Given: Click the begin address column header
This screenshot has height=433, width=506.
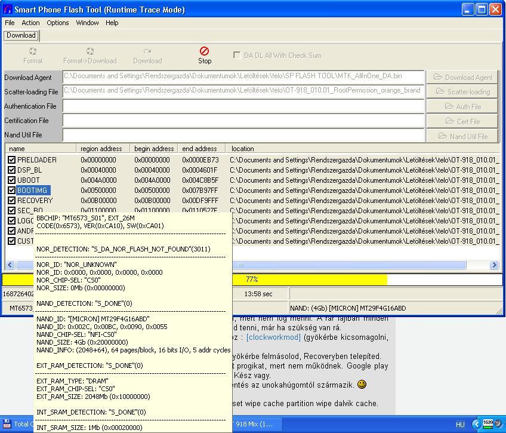Looking at the screenshot, I should pyautogui.click(x=153, y=149).
